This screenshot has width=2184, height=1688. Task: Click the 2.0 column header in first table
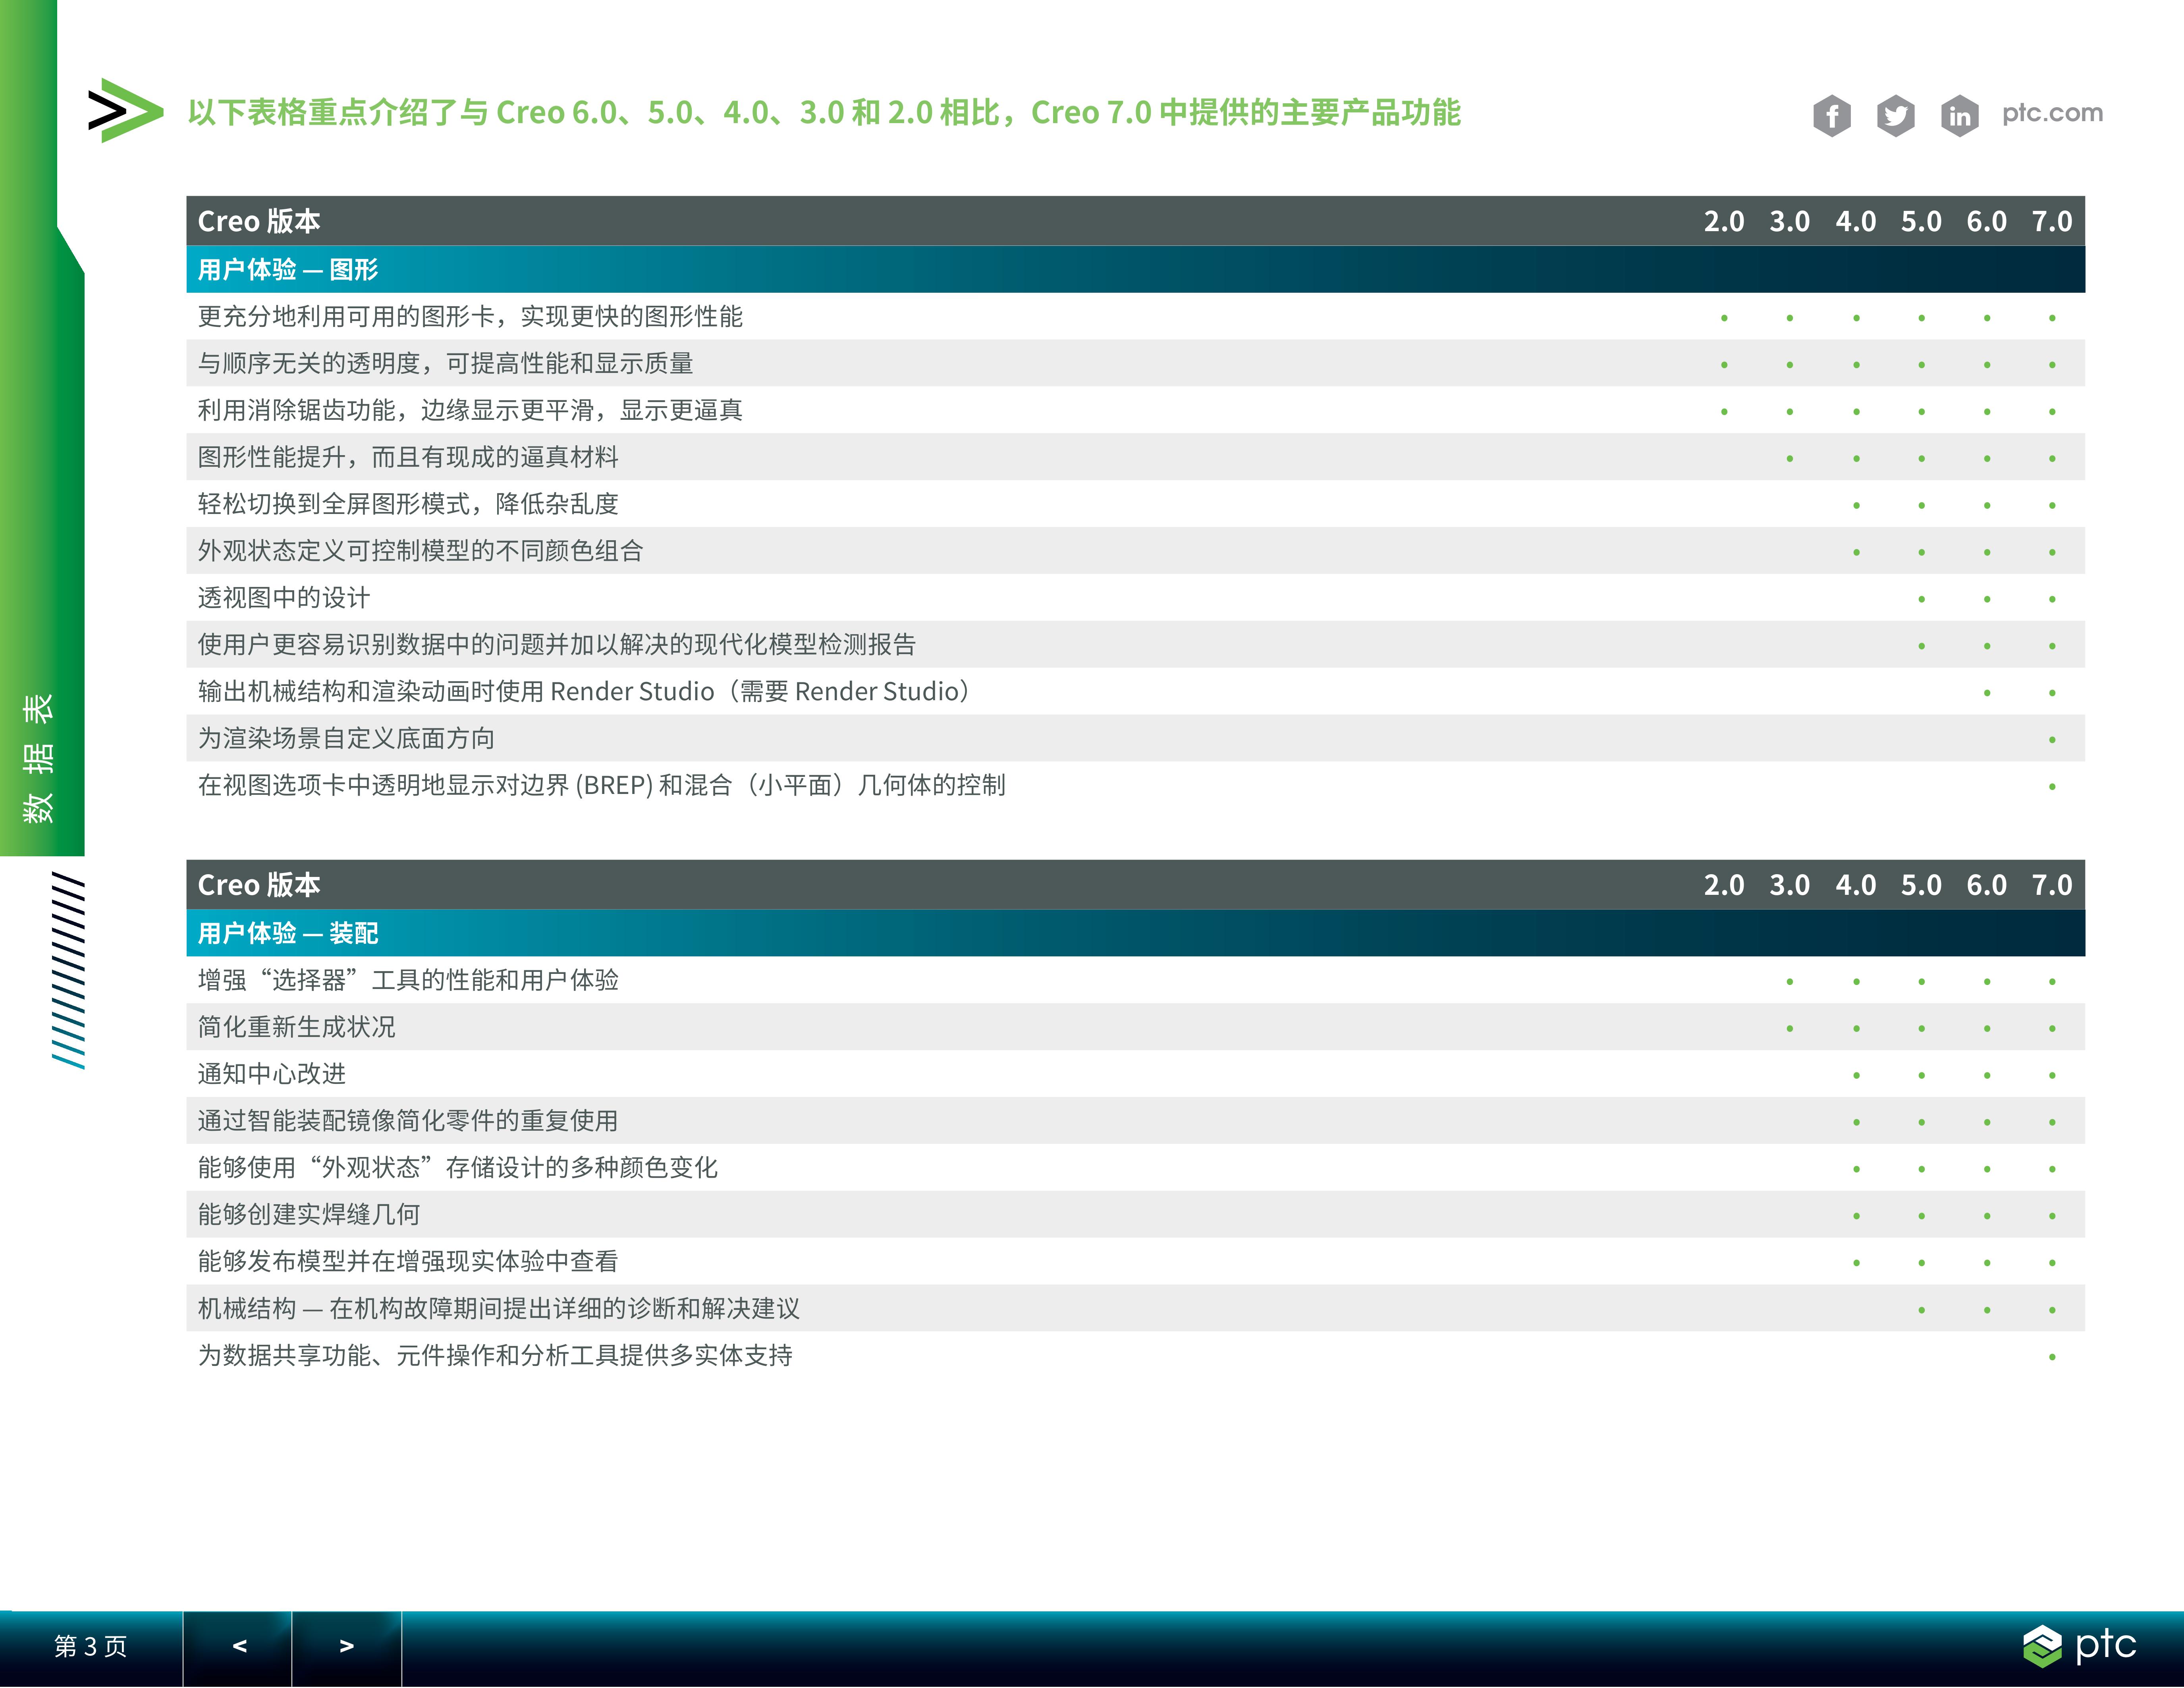tap(1724, 221)
